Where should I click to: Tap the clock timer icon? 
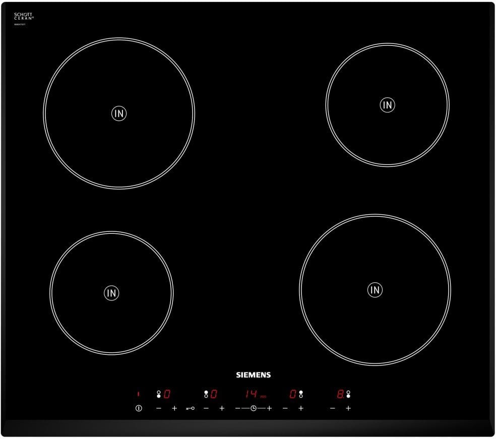[254, 408]
